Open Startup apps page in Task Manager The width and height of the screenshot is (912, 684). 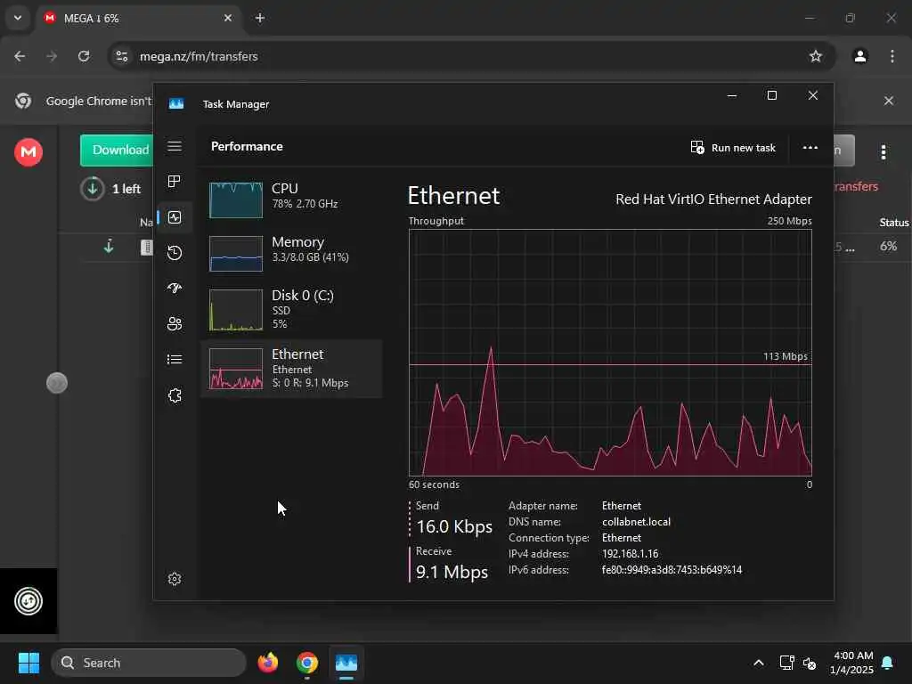tap(175, 288)
